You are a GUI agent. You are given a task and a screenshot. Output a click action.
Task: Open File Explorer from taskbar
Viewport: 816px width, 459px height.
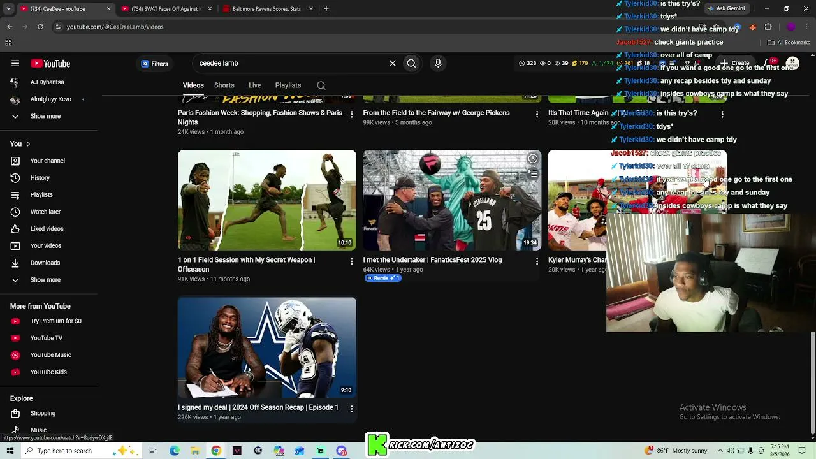pos(195,451)
